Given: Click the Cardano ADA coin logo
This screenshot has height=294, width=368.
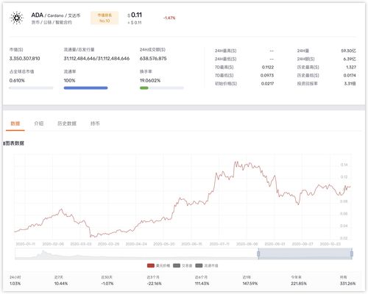Looking at the screenshot, I should (17, 18).
